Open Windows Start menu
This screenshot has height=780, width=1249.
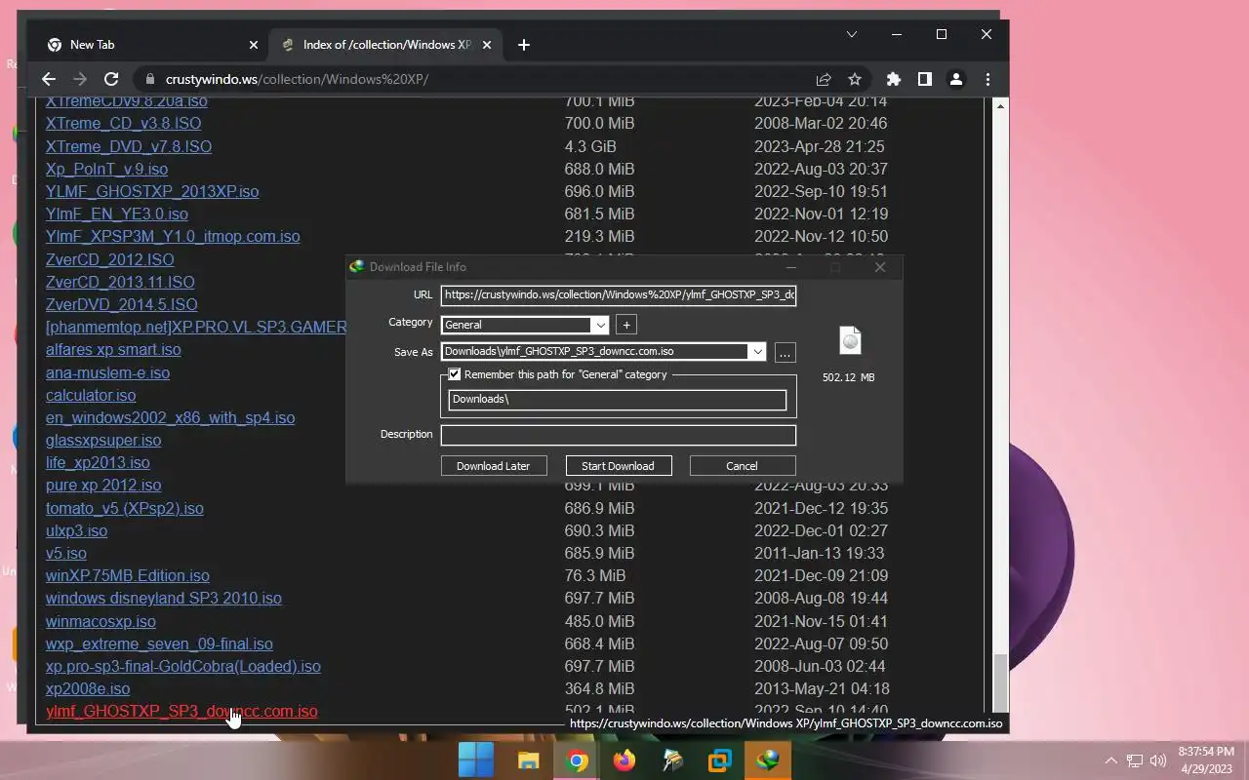[x=476, y=760]
